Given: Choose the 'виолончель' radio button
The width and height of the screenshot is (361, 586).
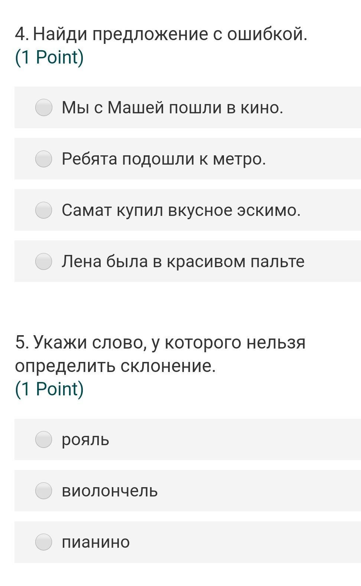Looking at the screenshot, I should pos(43,491).
